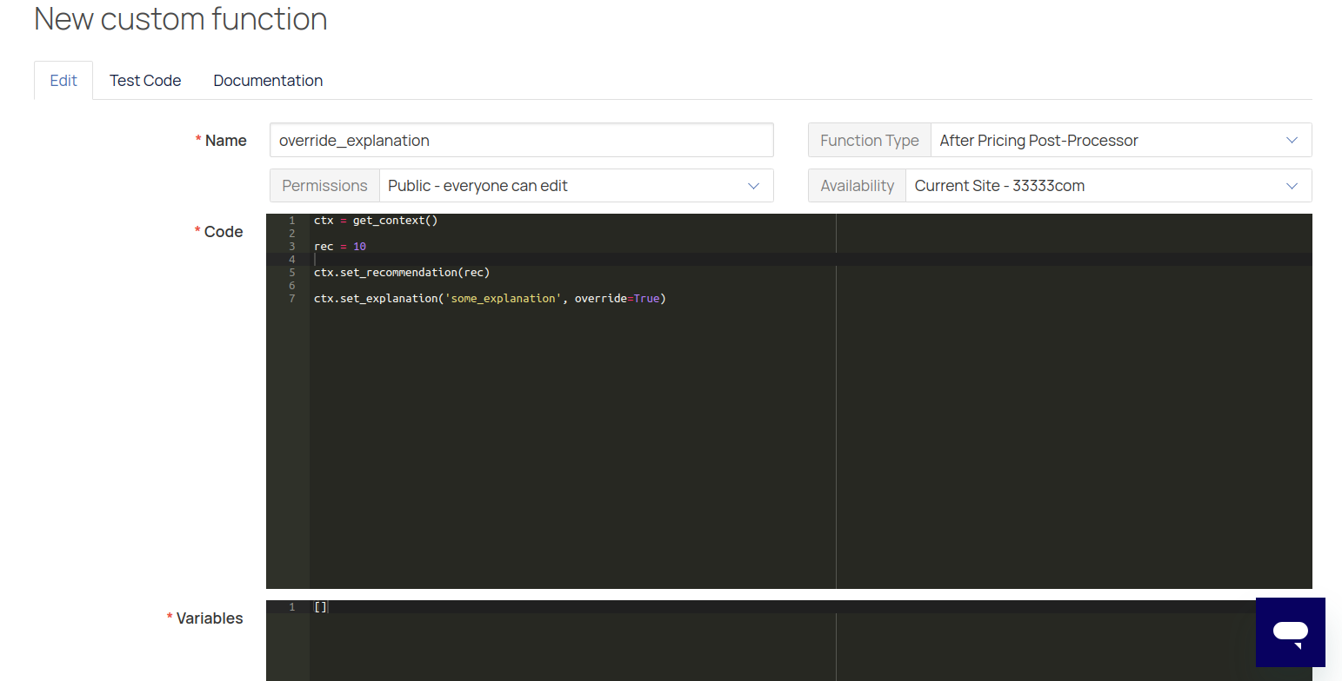Image resolution: width=1342 pixels, height=681 pixels.
Task: Click line number 7 in code gutter
Action: click(292, 299)
